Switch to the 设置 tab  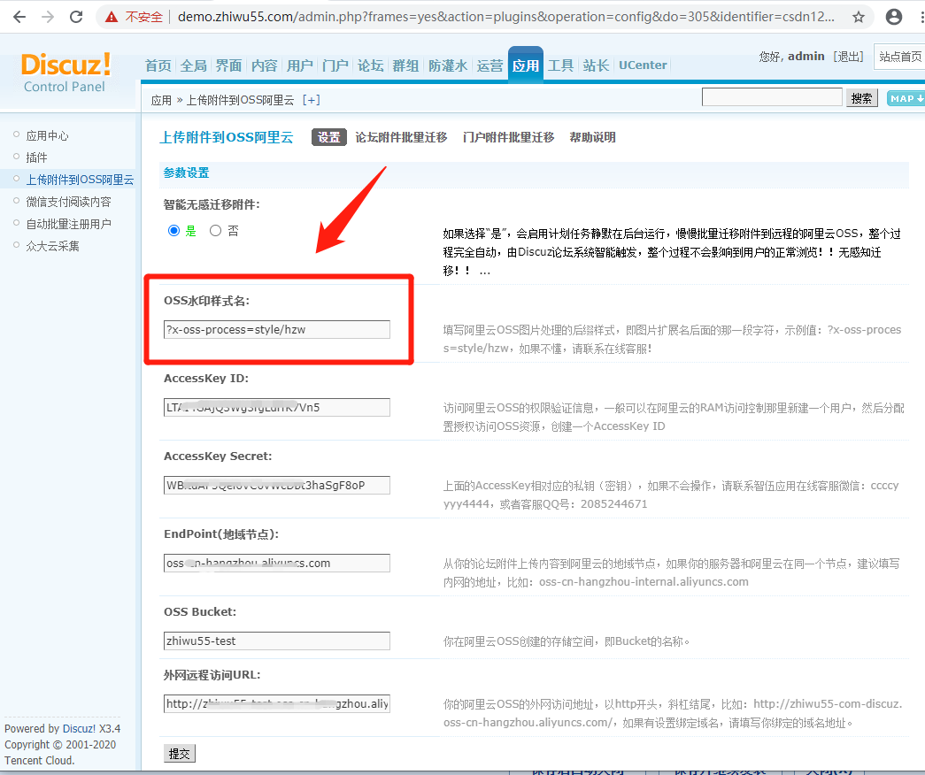328,137
